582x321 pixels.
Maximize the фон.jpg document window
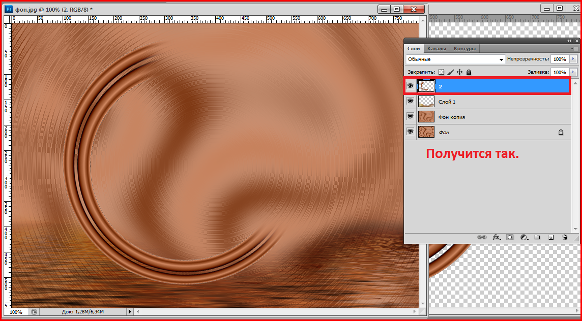pos(397,9)
